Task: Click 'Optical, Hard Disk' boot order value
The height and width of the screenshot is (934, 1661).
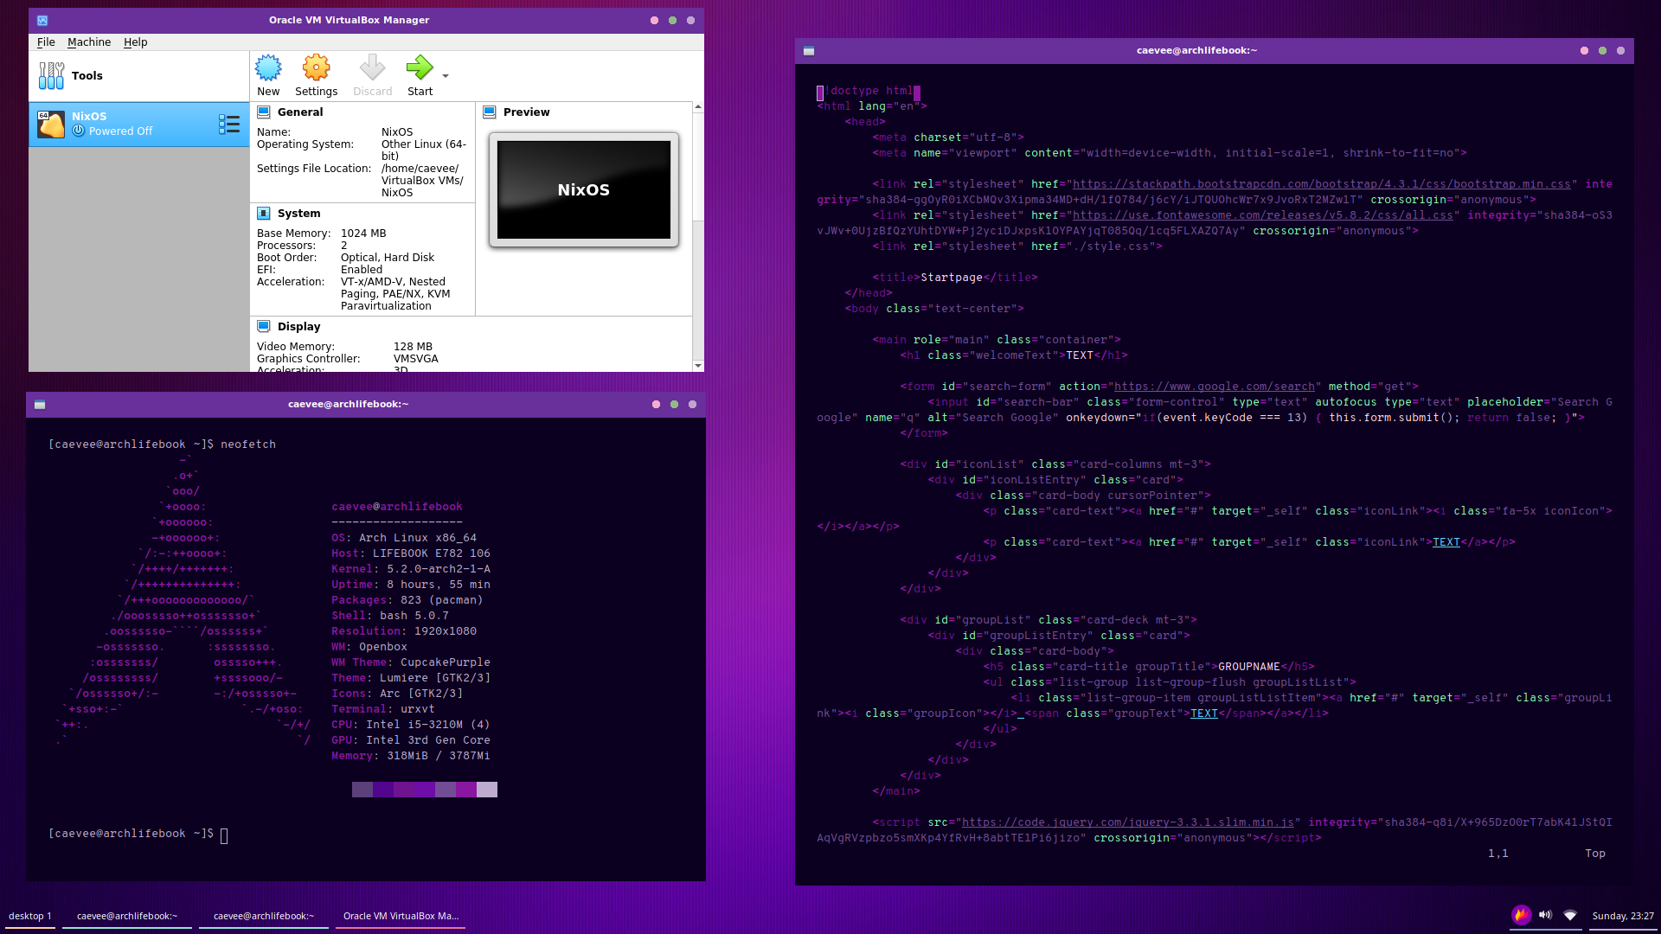Action: [x=388, y=258]
